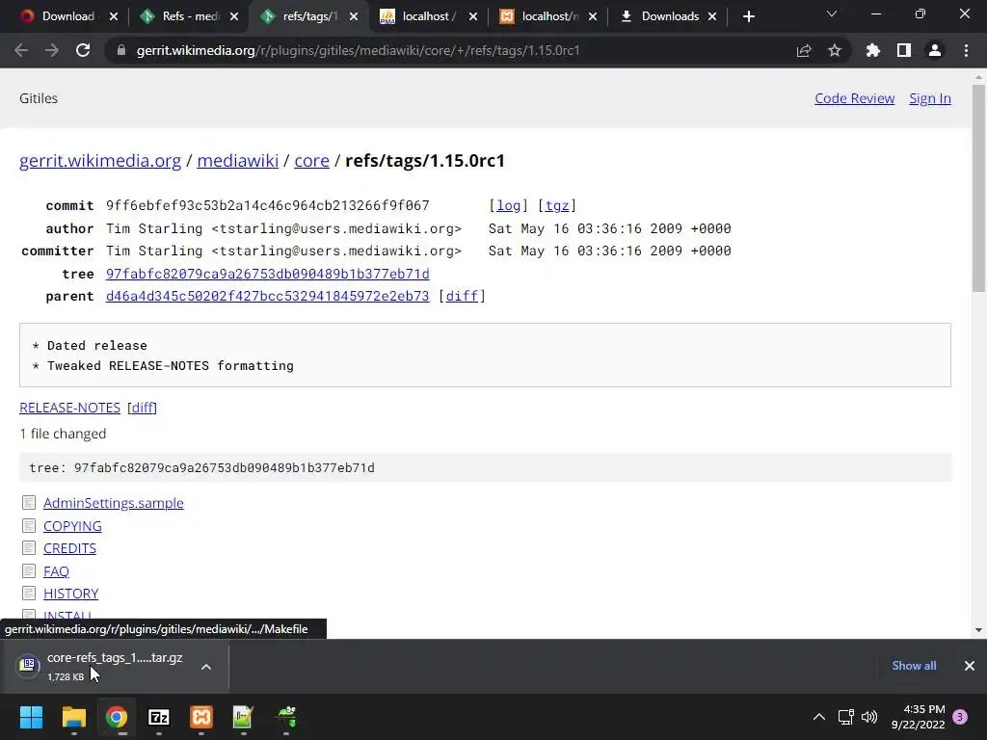Close the Refs - mediawiki tab
The height and width of the screenshot is (740, 987).
tap(234, 16)
